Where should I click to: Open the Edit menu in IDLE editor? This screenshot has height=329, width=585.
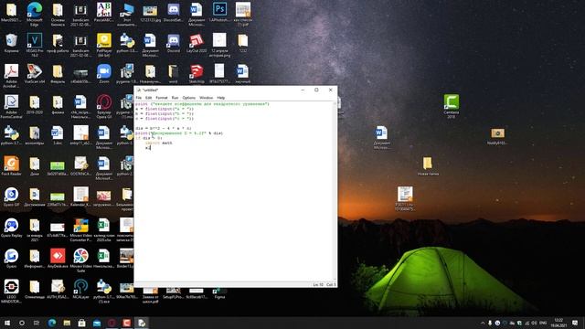148,98
